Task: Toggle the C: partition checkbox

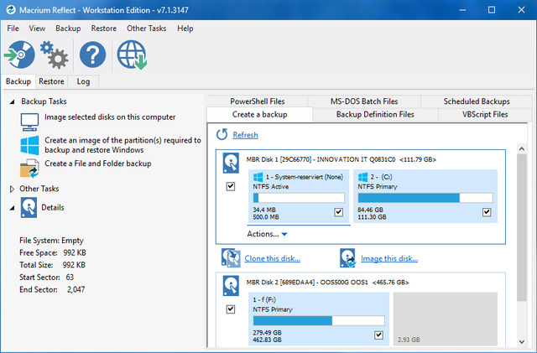Action: tap(487, 213)
